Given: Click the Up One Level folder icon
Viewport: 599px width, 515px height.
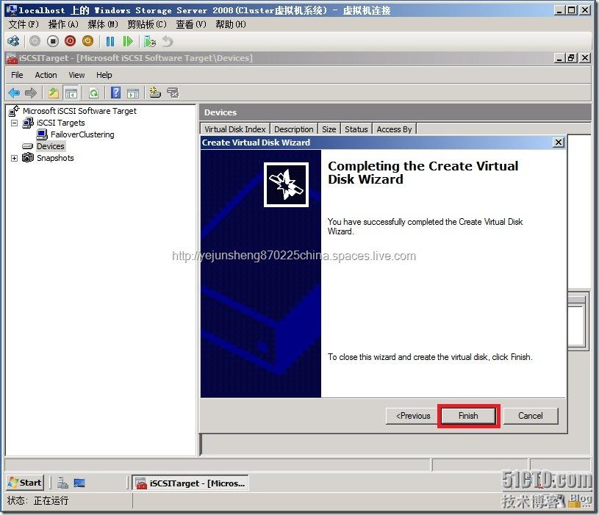Looking at the screenshot, I should [x=54, y=93].
